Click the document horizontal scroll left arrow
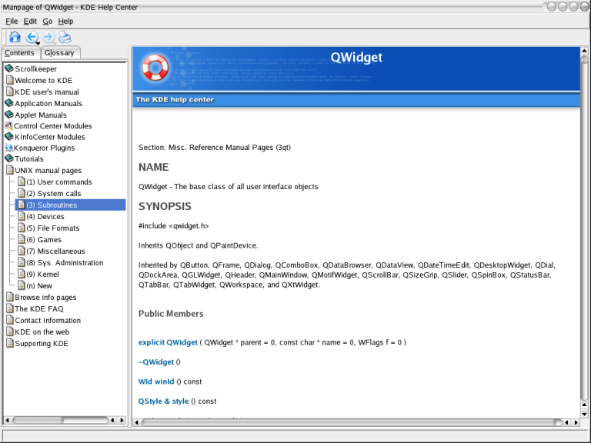Viewport: 591px width, 443px height. (136, 423)
